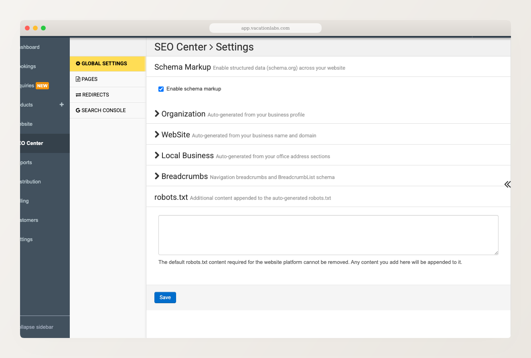Open the Redirects tab
The width and height of the screenshot is (531, 358).
click(x=107, y=95)
